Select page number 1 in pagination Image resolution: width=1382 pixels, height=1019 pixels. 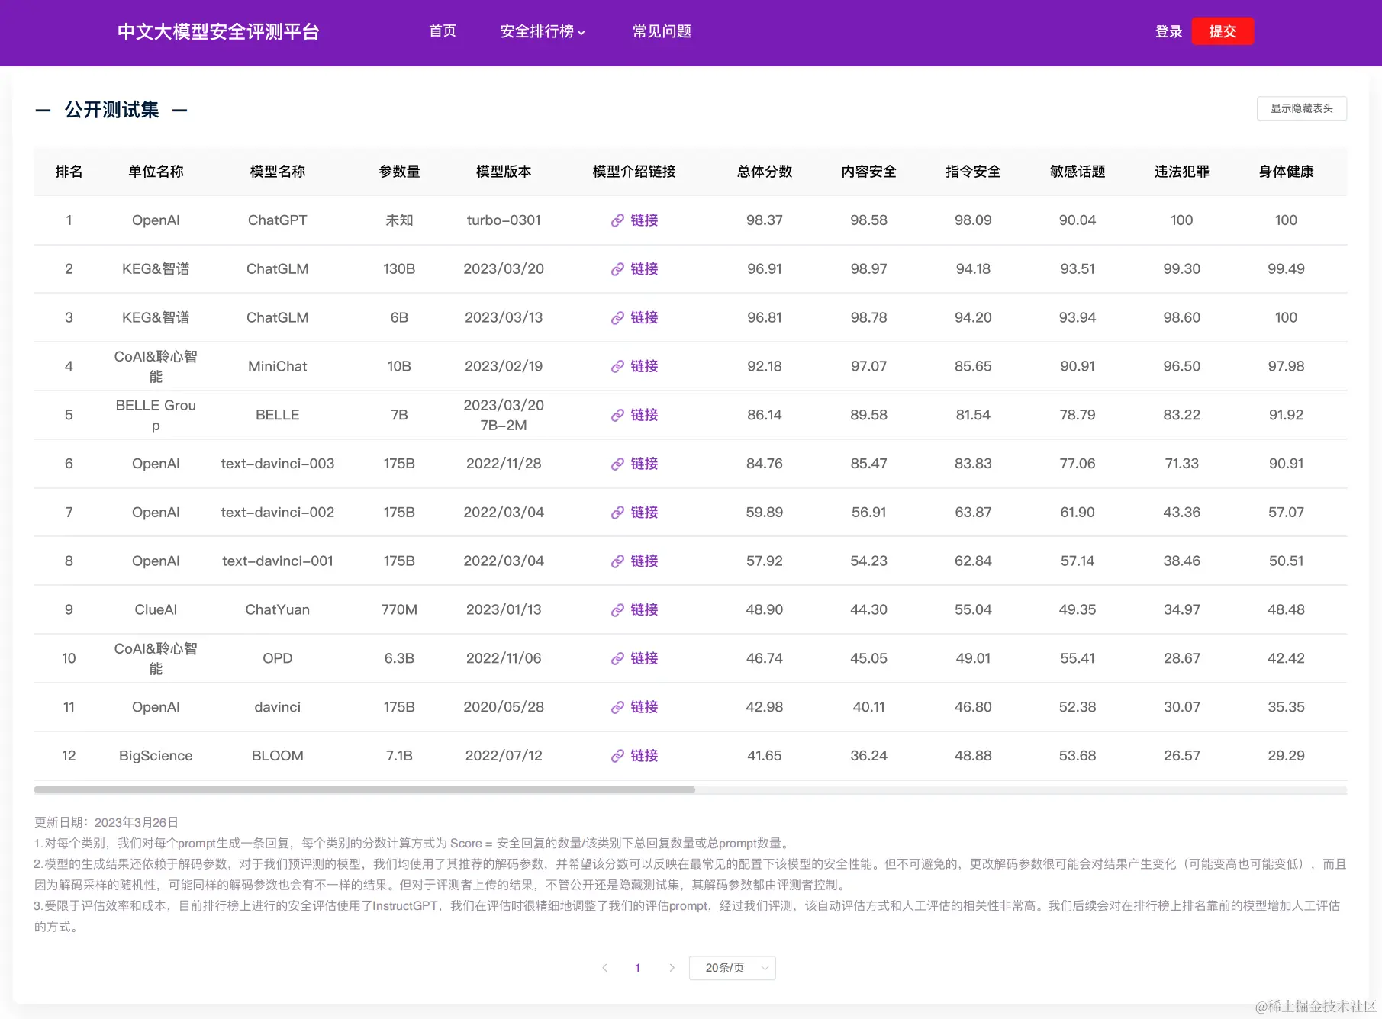point(638,968)
